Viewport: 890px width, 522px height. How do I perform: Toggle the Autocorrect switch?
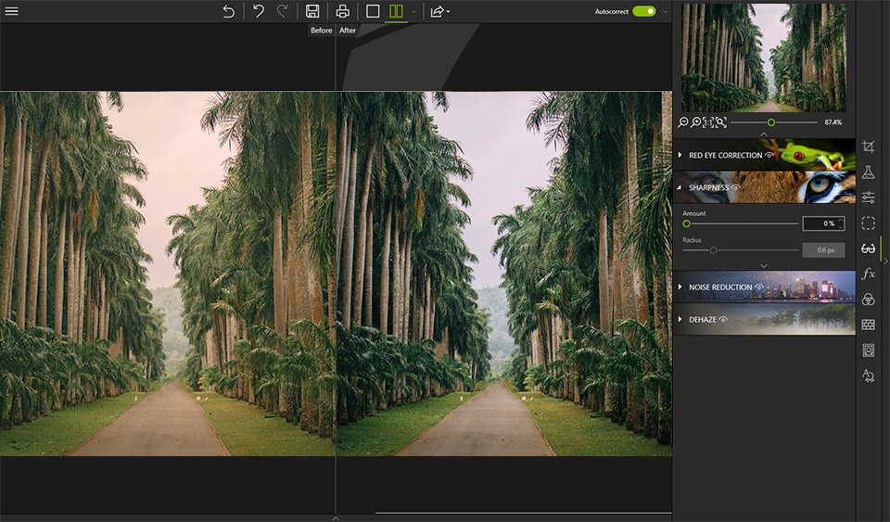pos(644,11)
